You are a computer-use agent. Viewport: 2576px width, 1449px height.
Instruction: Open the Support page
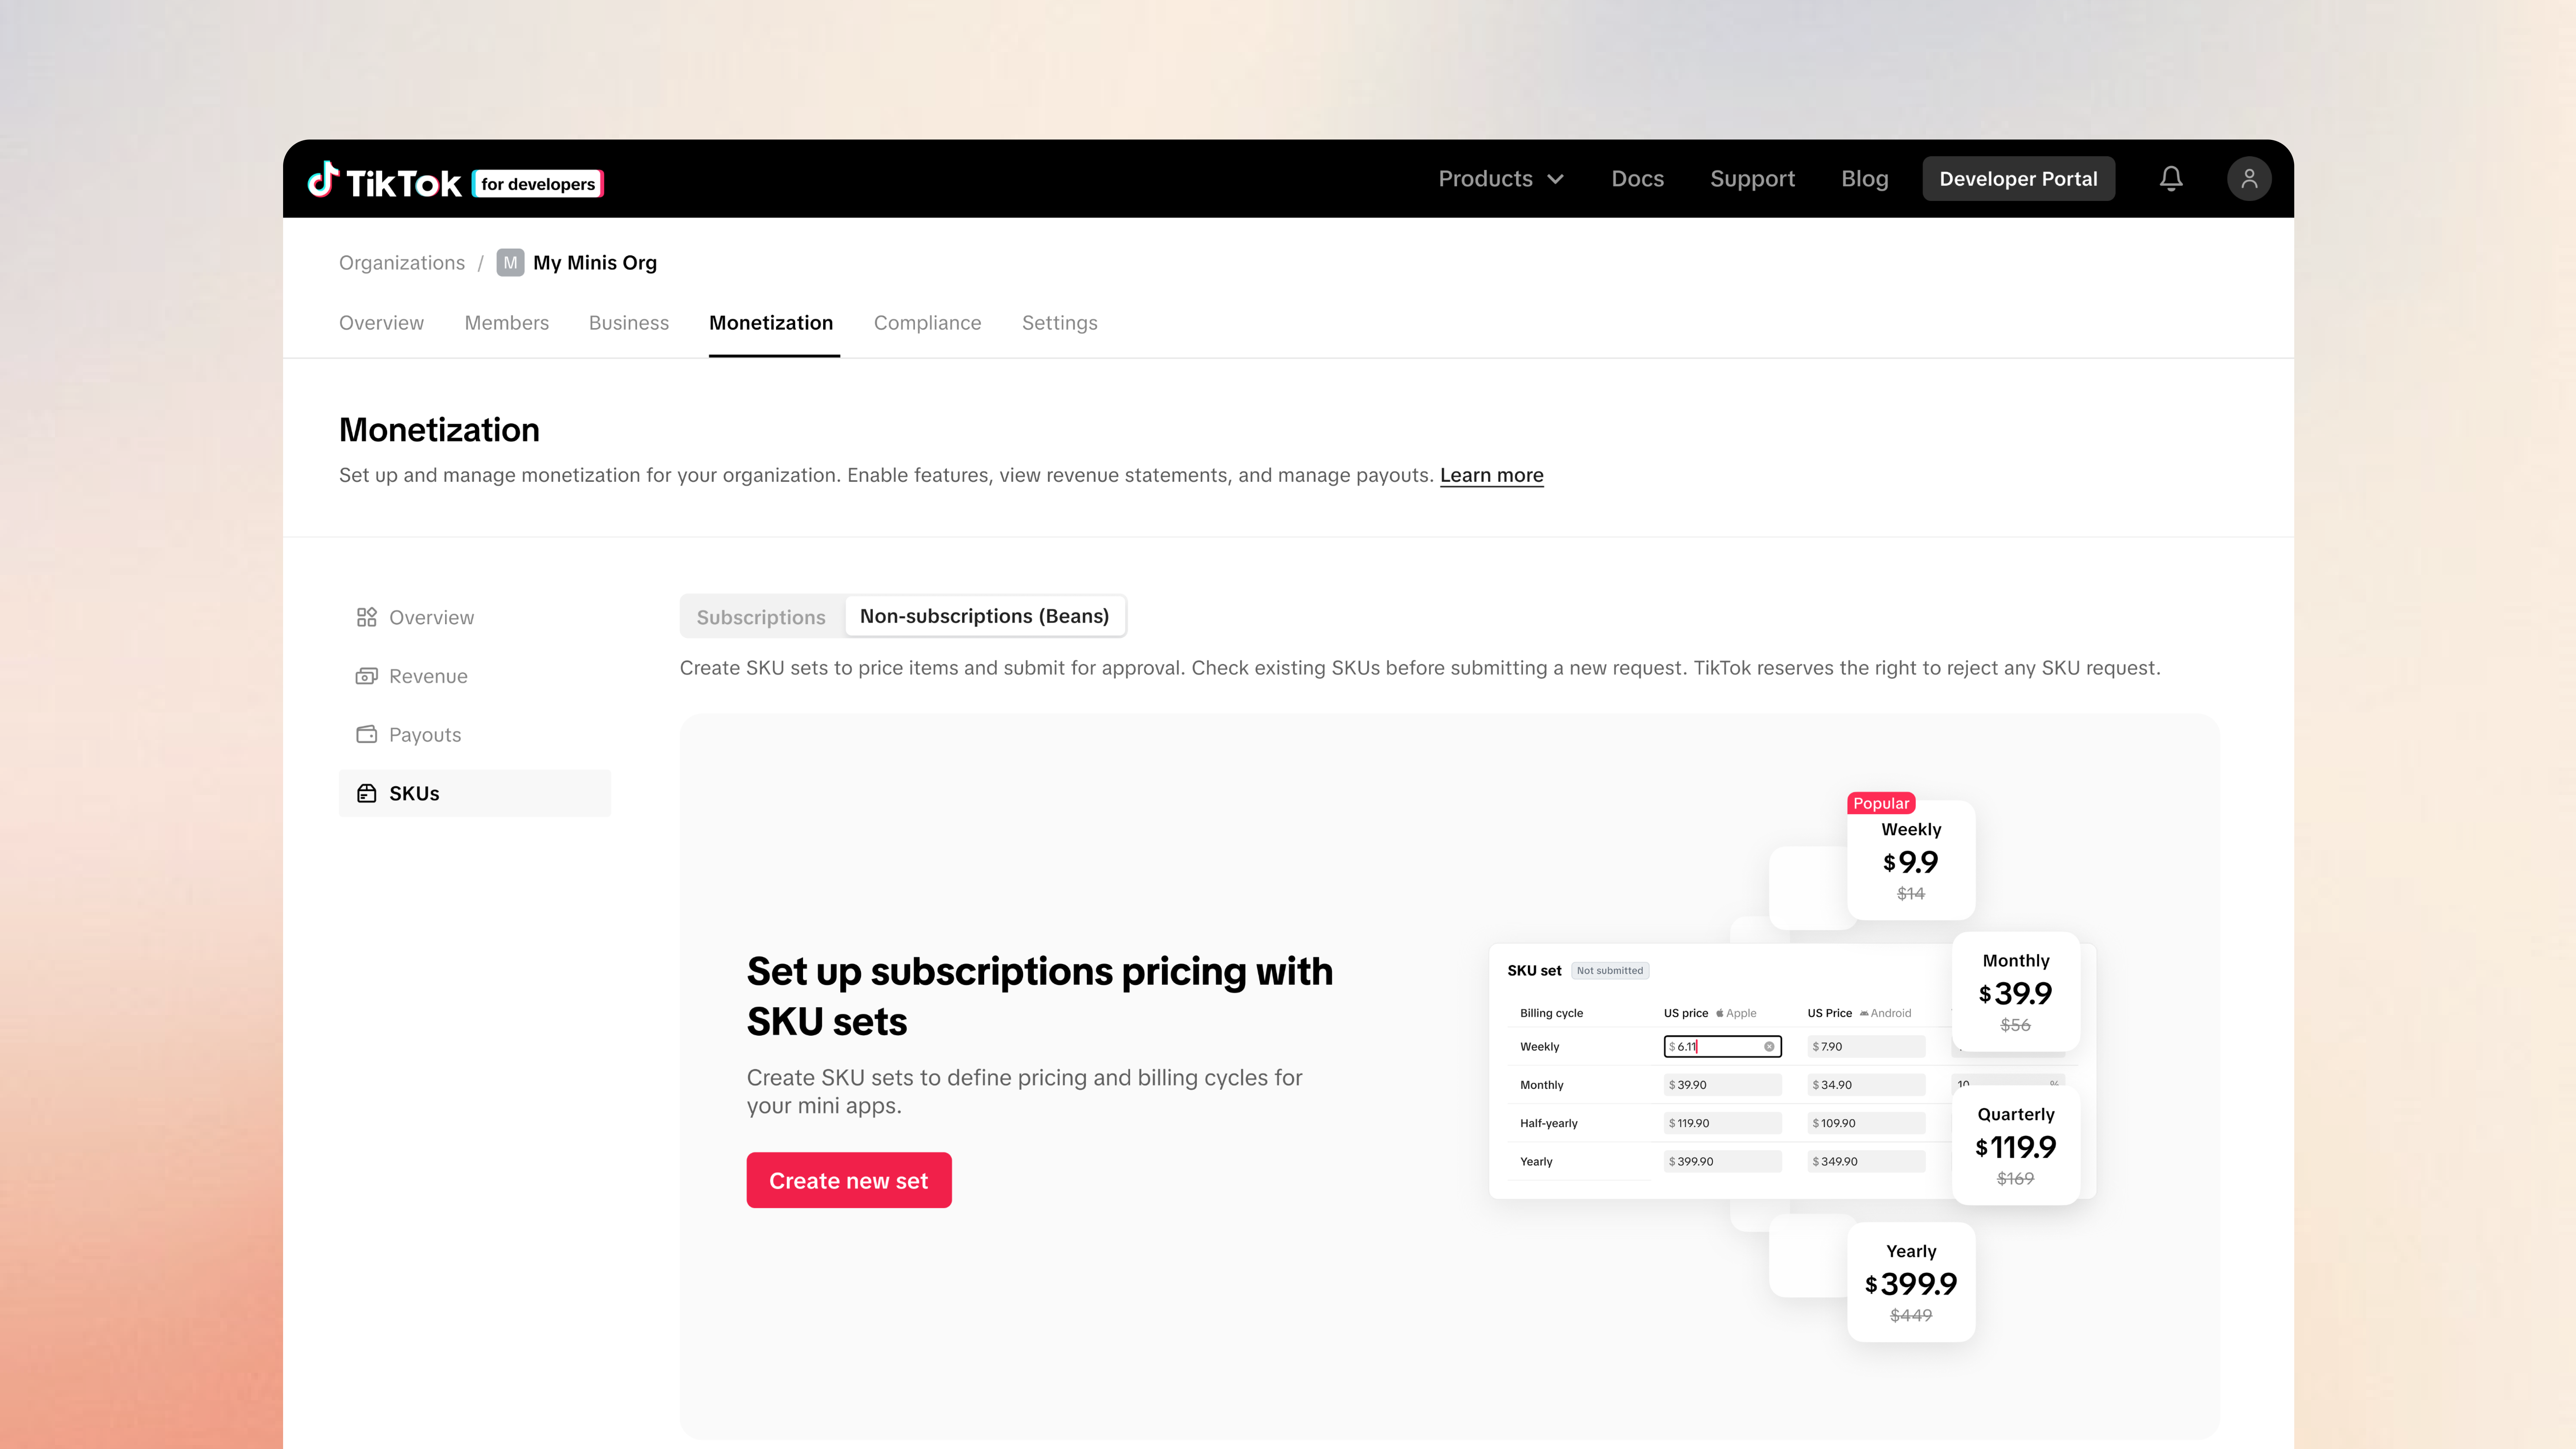click(1753, 179)
